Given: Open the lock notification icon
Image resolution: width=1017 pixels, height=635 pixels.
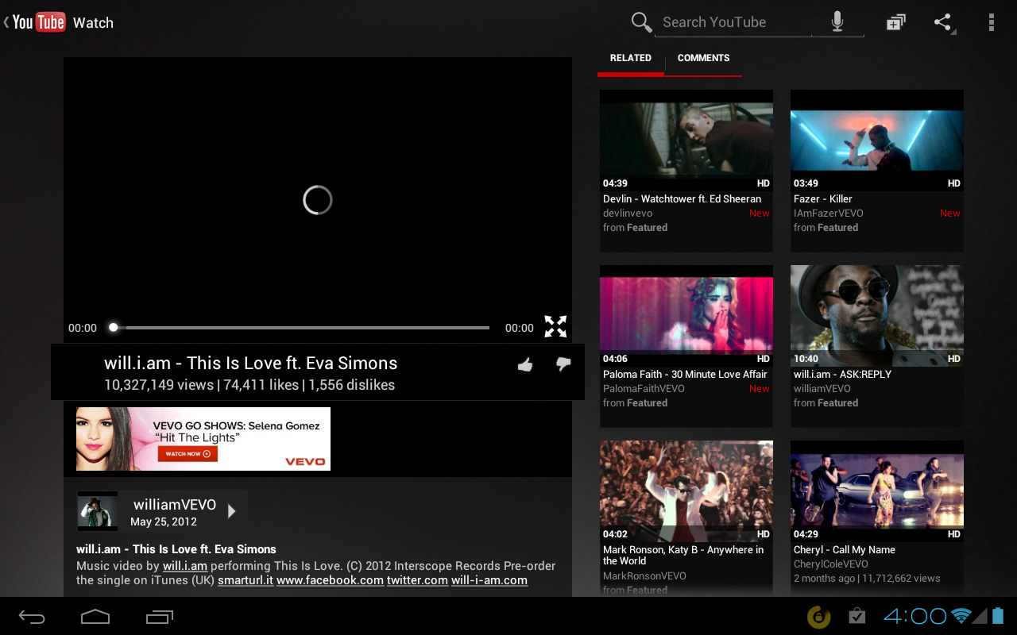Looking at the screenshot, I should [819, 616].
